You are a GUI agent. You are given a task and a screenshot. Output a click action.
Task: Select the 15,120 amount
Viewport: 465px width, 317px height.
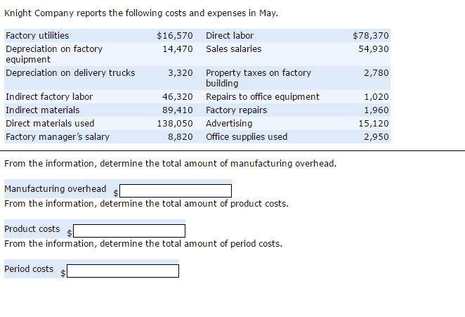pos(374,124)
